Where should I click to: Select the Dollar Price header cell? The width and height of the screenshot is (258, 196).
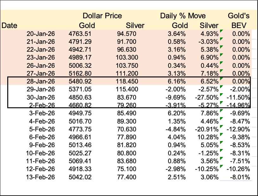[x=102, y=16]
